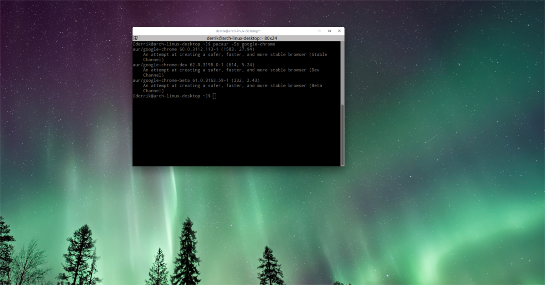Click the terminal's vertical scrollbar
Image resolution: width=545 pixels, height=285 pixels.
pos(342,134)
